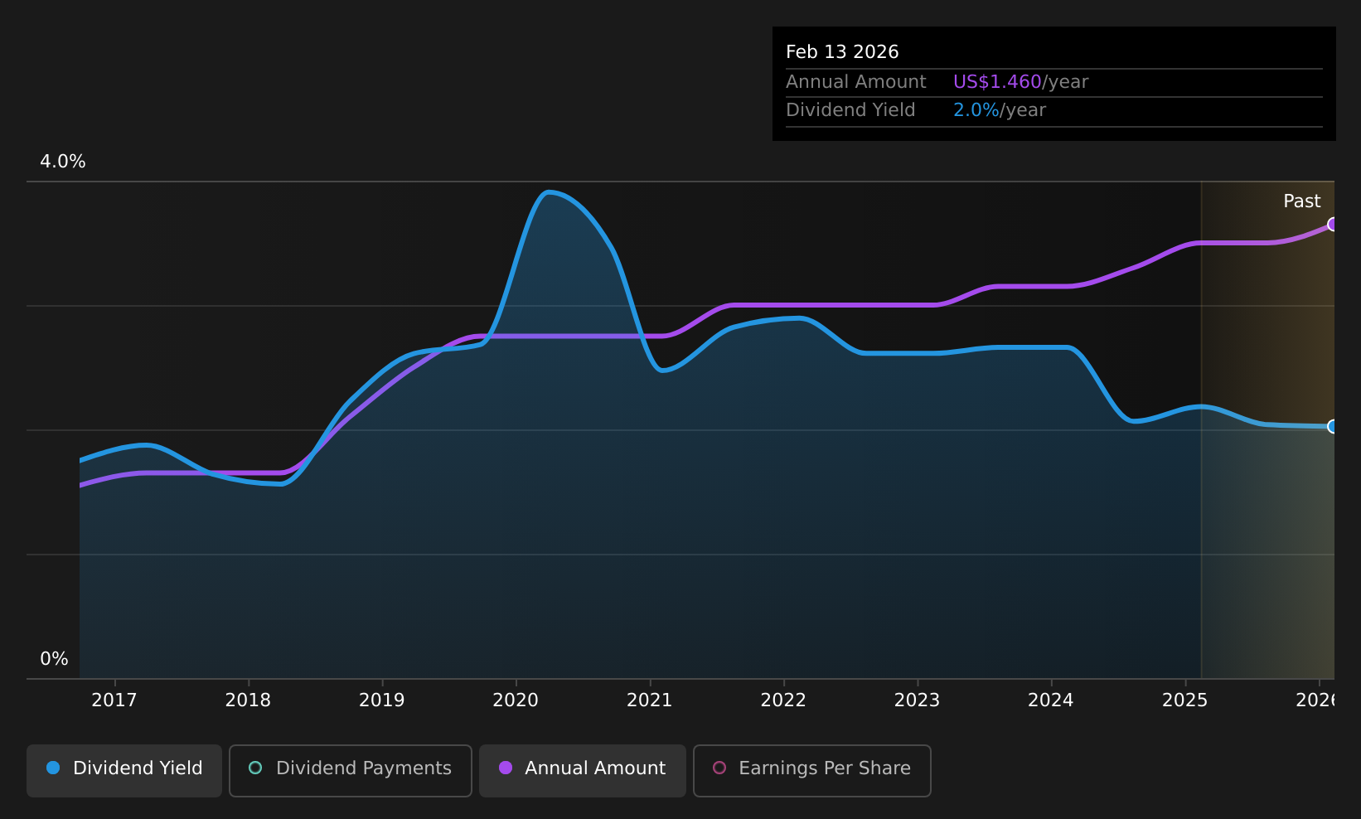Image resolution: width=1361 pixels, height=819 pixels.
Task: Click the 2022 x-axis label
Action: (783, 700)
